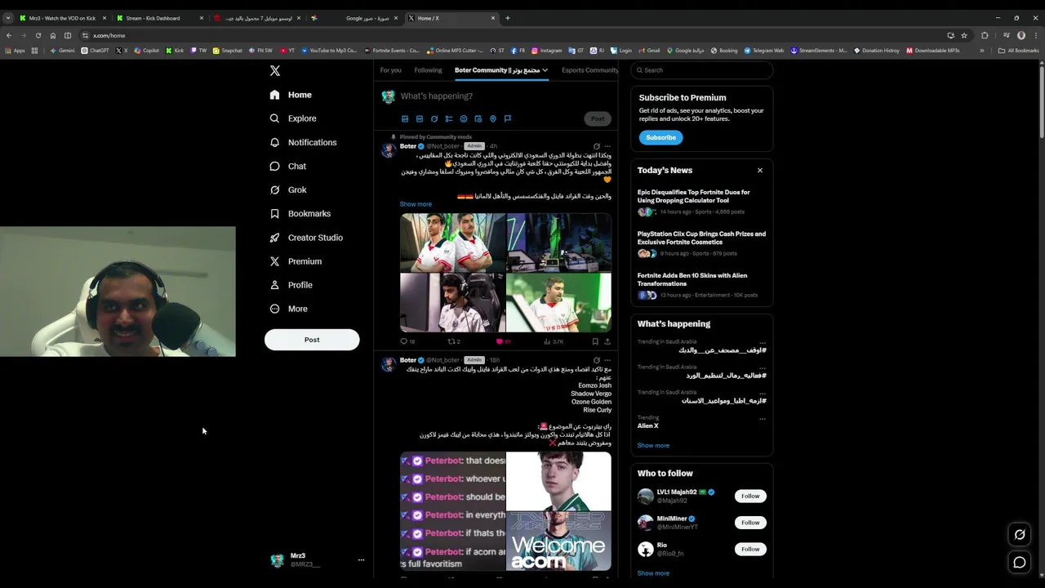Open the browser extensions puzzle icon
The image size is (1045, 588).
(x=985, y=35)
